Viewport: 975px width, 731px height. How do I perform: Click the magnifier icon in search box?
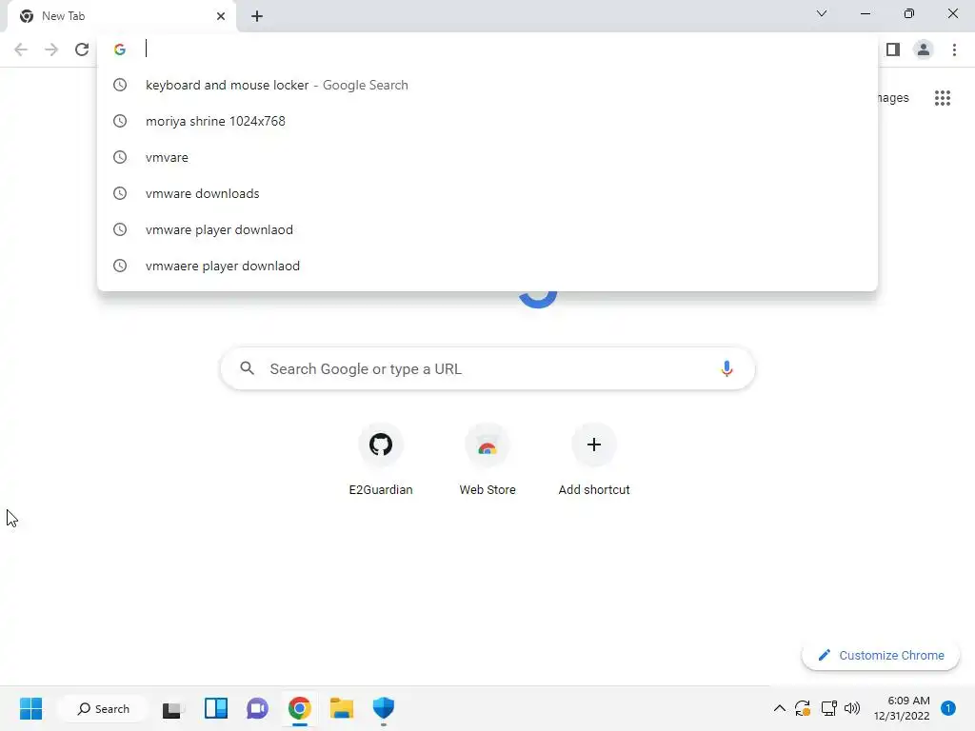tap(247, 368)
